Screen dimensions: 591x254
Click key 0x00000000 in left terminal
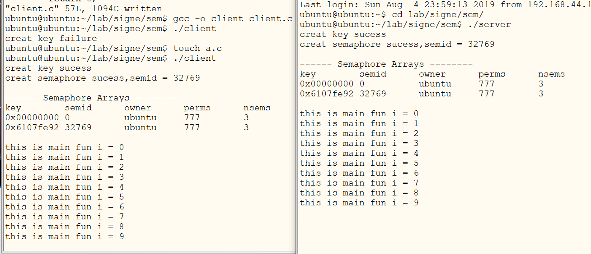(32, 118)
